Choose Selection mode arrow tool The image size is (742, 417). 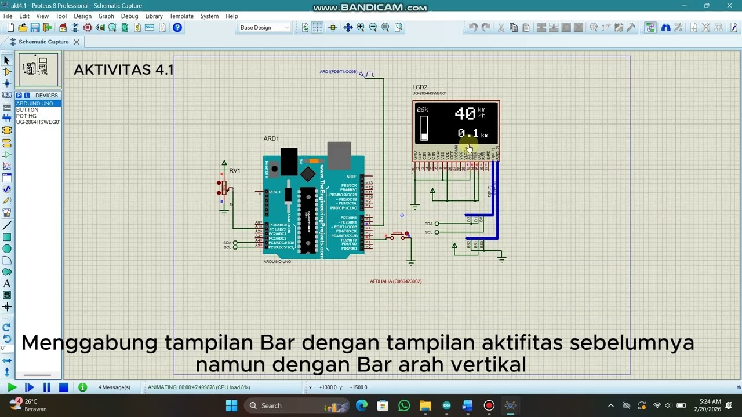tap(7, 60)
